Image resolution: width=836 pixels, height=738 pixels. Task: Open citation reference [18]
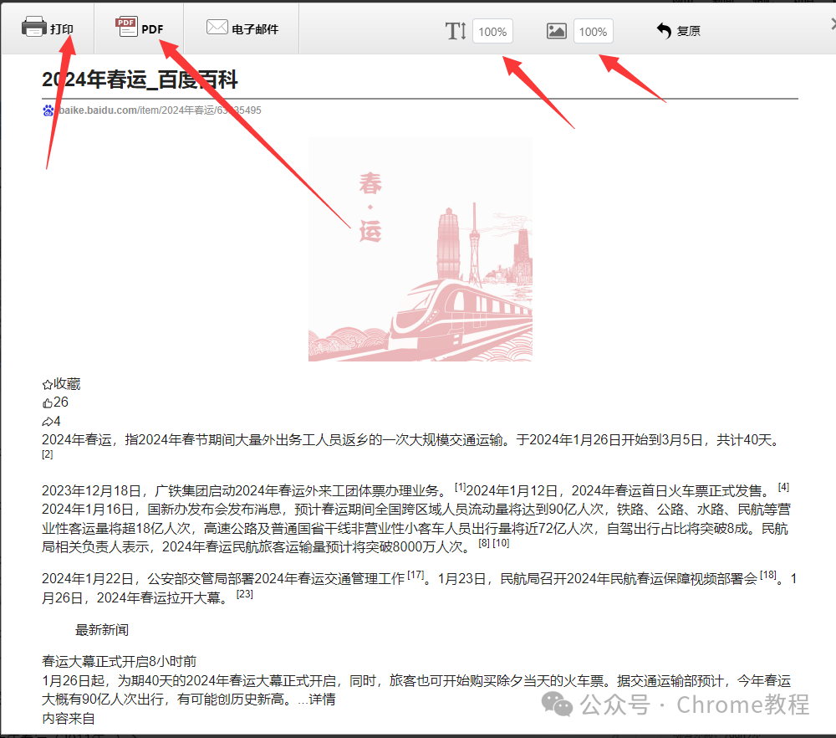point(768,575)
